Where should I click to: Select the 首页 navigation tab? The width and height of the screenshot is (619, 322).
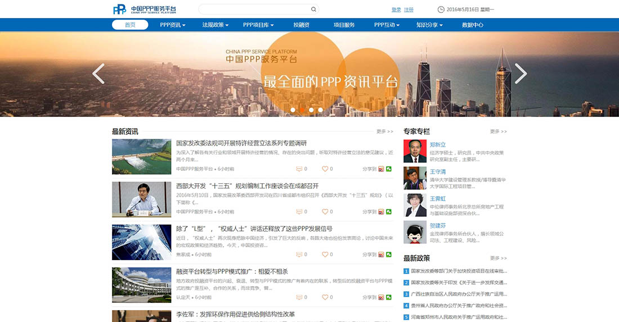pos(130,25)
